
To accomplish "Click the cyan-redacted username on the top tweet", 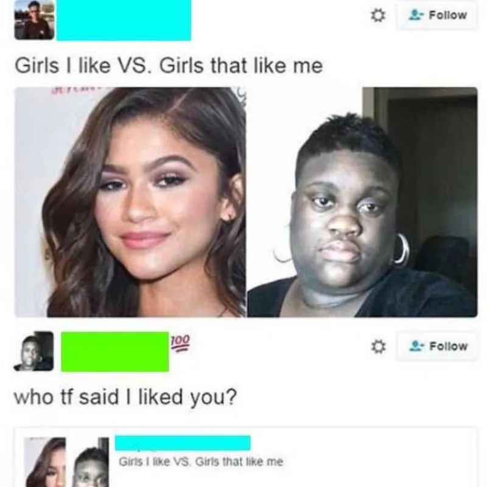I will point(124,20).
